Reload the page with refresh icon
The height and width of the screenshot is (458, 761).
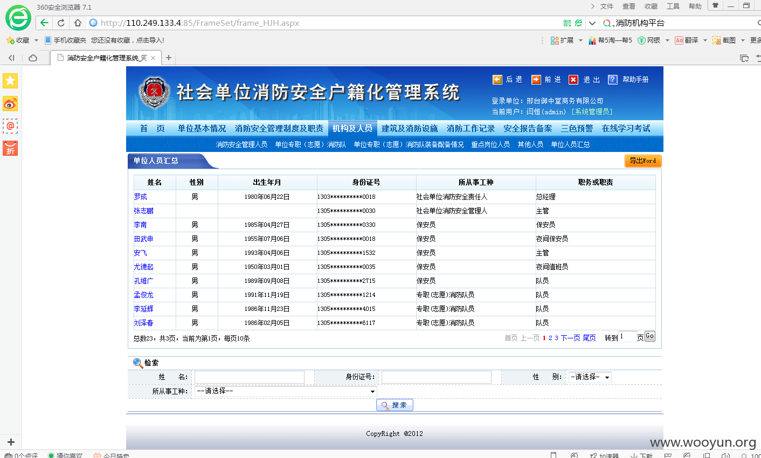61,23
